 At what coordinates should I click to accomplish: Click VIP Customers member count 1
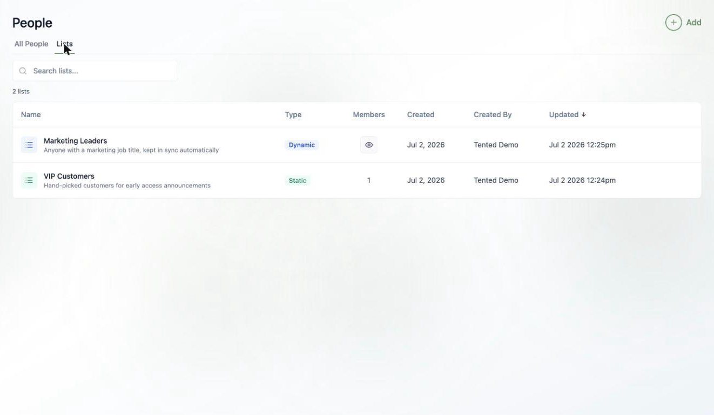[369, 180]
